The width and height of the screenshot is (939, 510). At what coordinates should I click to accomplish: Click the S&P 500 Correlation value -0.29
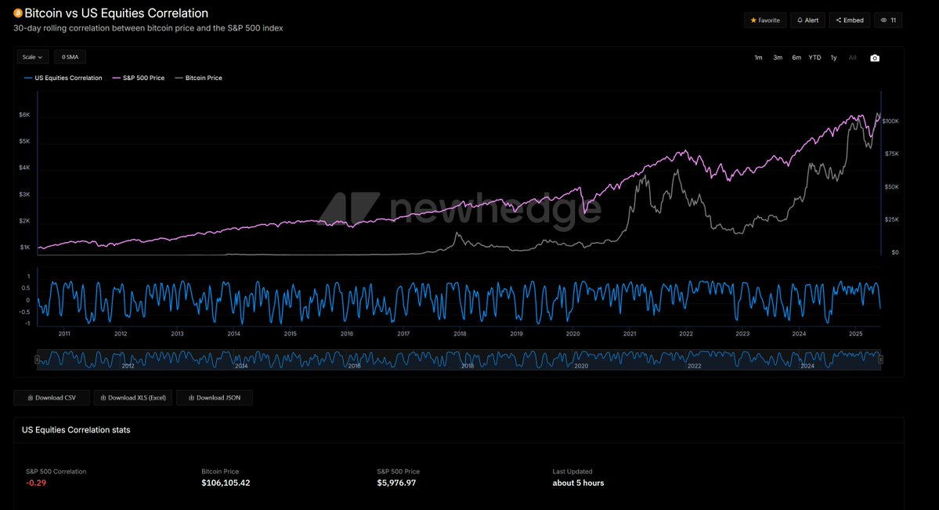coord(36,483)
